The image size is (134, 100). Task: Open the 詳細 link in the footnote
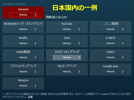click(x=30, y=97)
